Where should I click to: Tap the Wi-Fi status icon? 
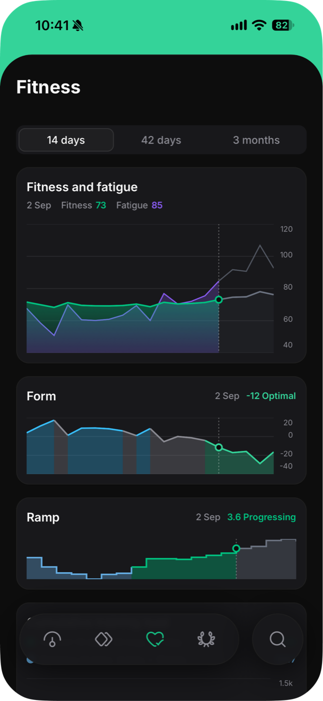point(259,26)
